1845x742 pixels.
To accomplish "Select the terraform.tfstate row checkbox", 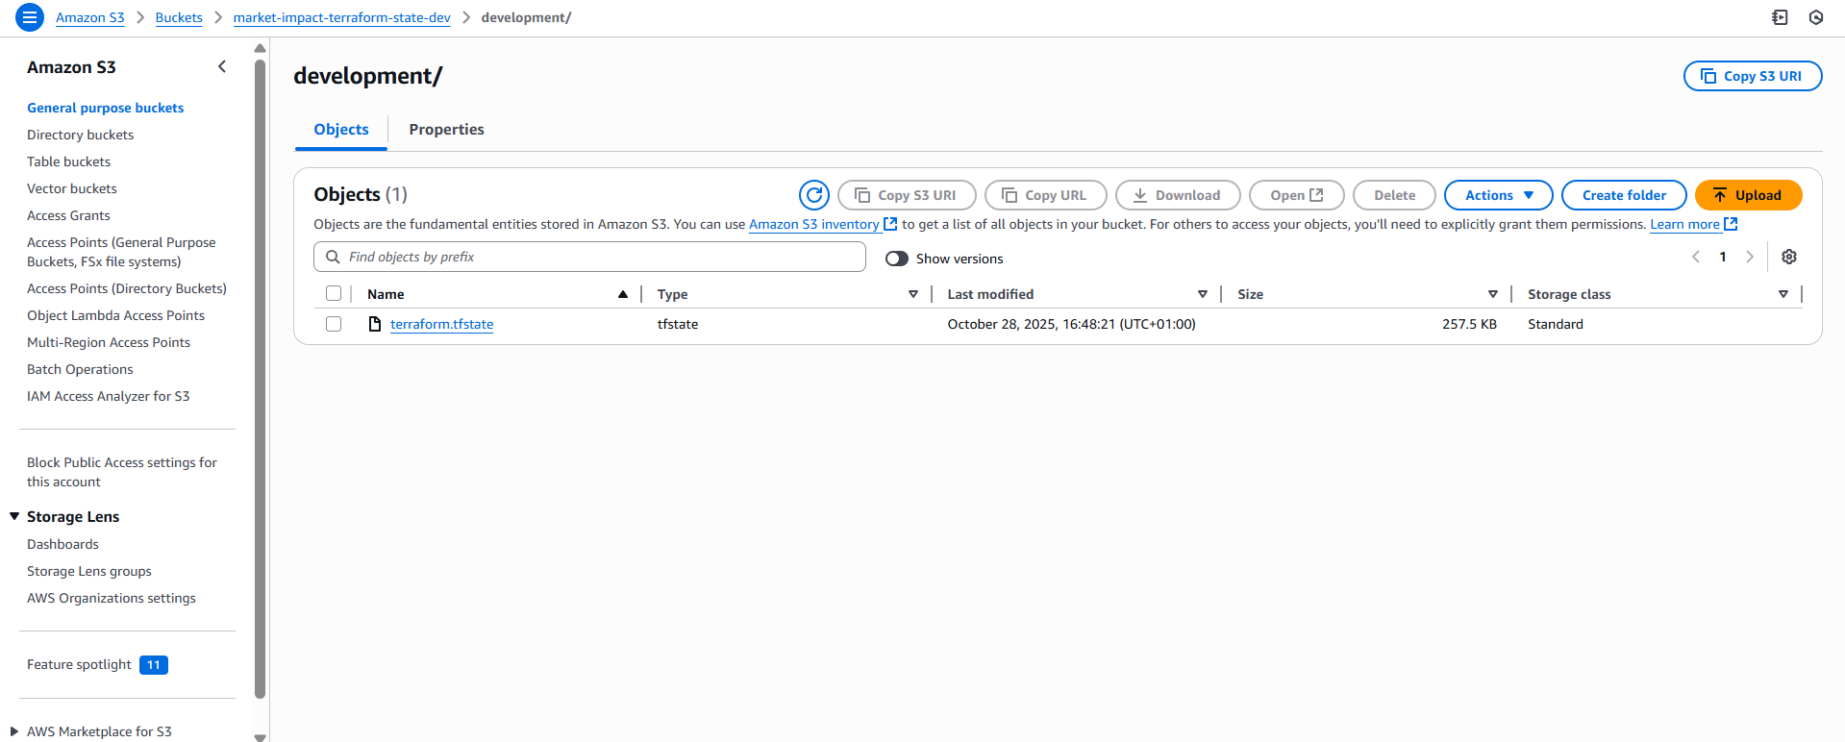I will pyautogui.click(x=334, y=324).
